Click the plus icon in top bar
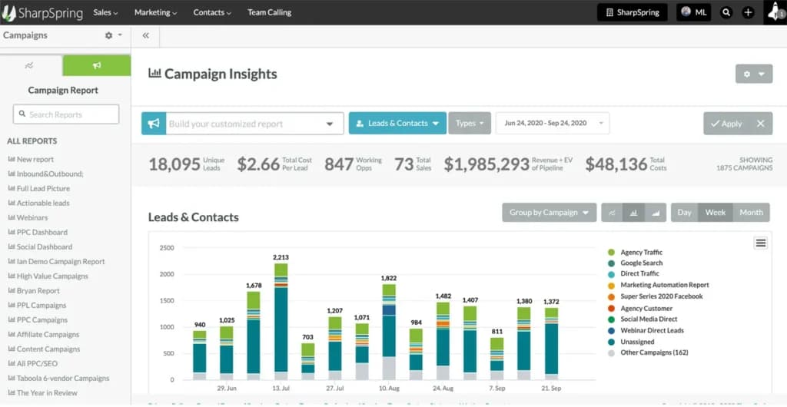This screenshot has width=787, height=407. coord(748,12)
